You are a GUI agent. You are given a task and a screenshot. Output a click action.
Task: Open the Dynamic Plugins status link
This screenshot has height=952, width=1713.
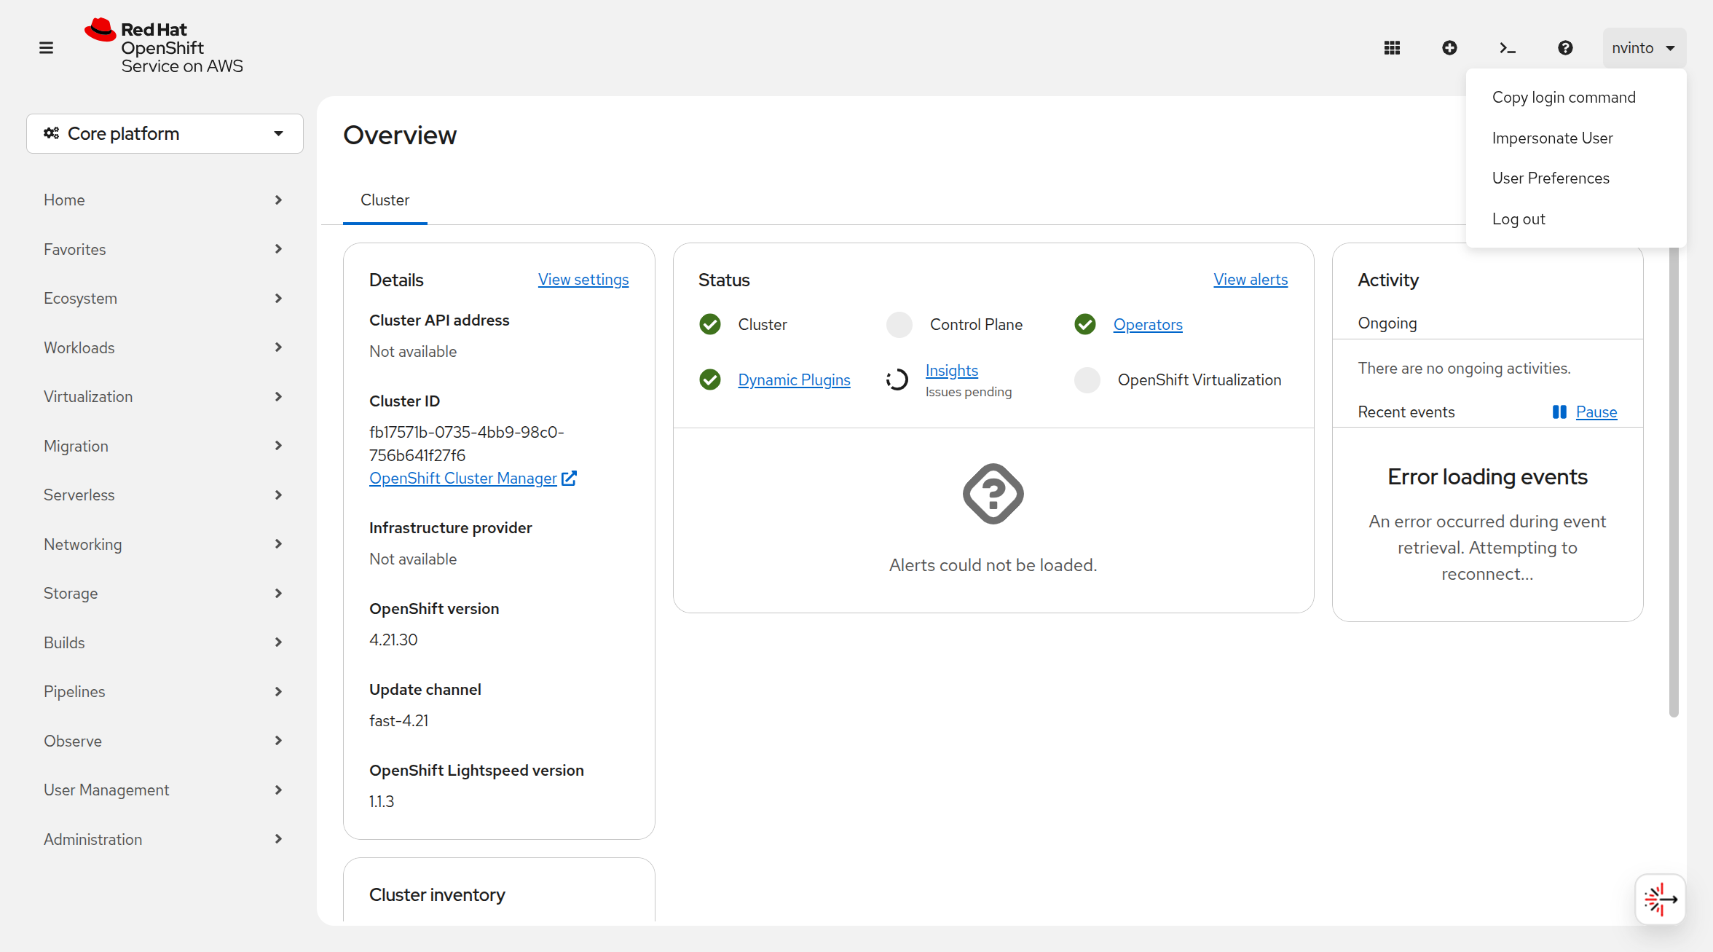coord(794,380)
